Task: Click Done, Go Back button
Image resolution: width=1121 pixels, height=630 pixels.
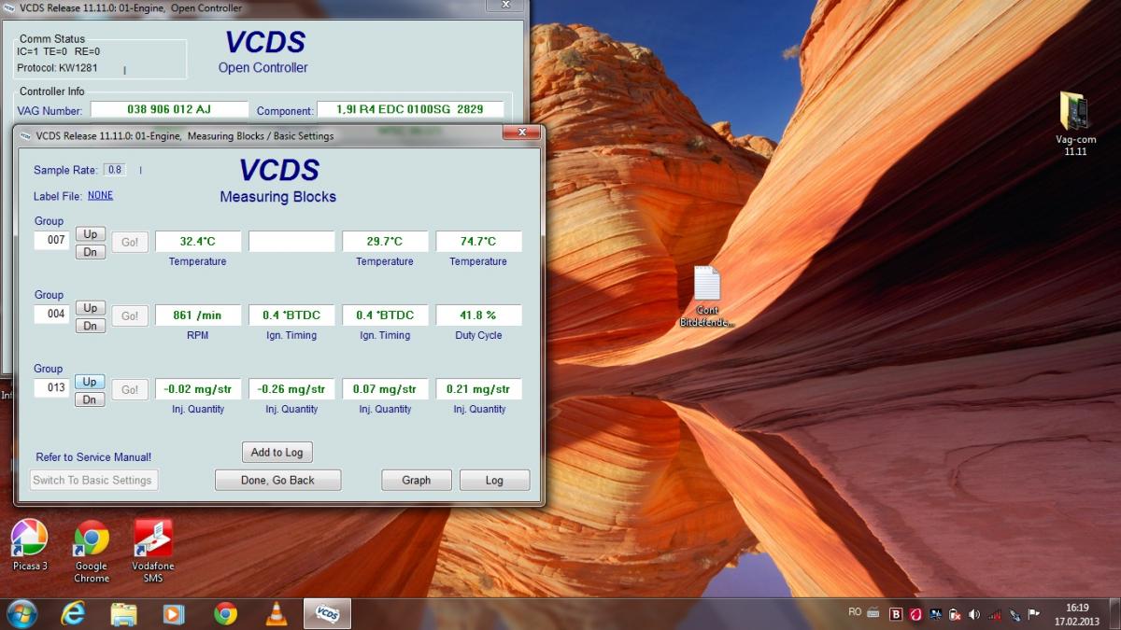Action: 277,481
